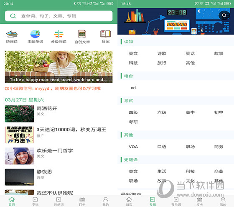Open thumbnail of 雨洒花开 article
The image size is (234, 207).
click(20, 114)
